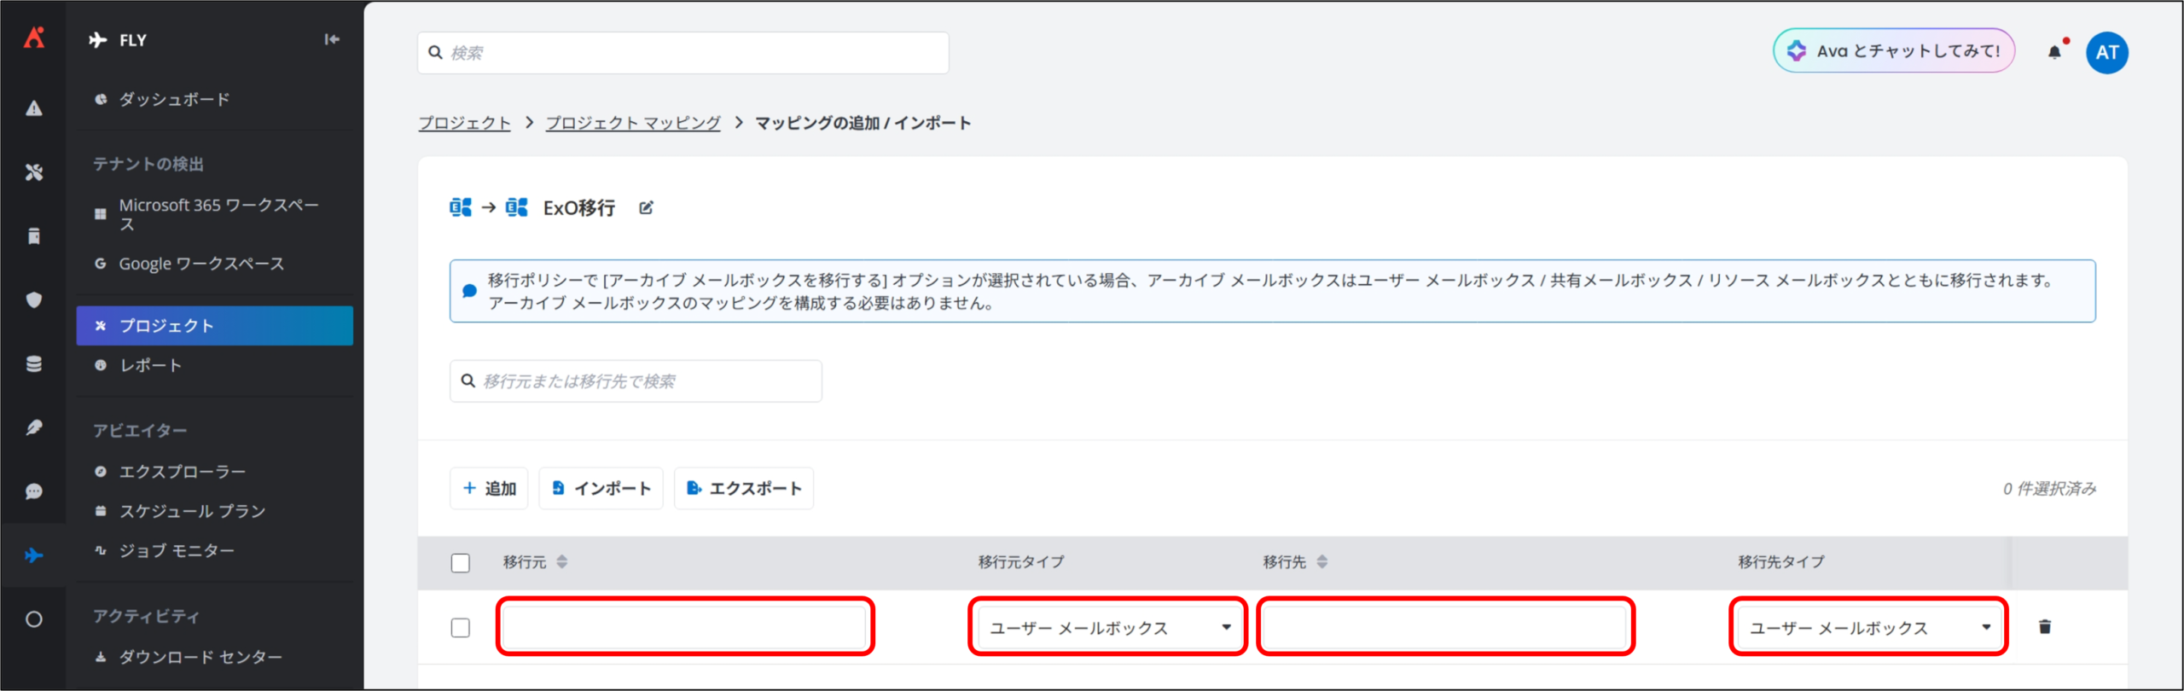Image resolution: width=2184 pixels, height=691 pixels.
Task: Check the first mapping row checkbox
Action: [x=461, y=628]
